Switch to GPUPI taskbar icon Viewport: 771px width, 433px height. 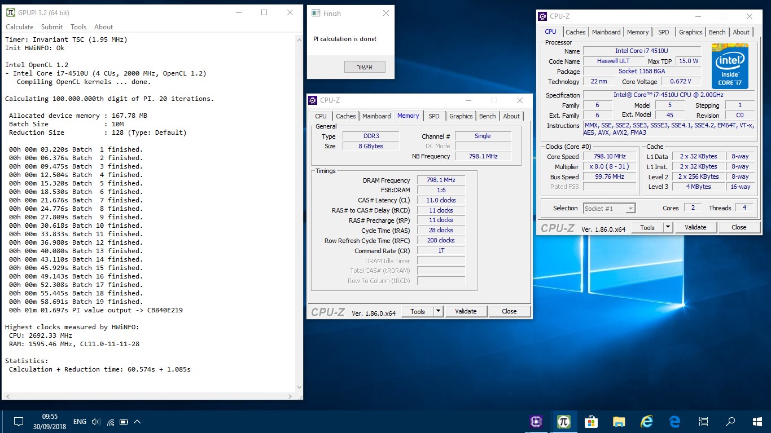[x=563, y=421]
